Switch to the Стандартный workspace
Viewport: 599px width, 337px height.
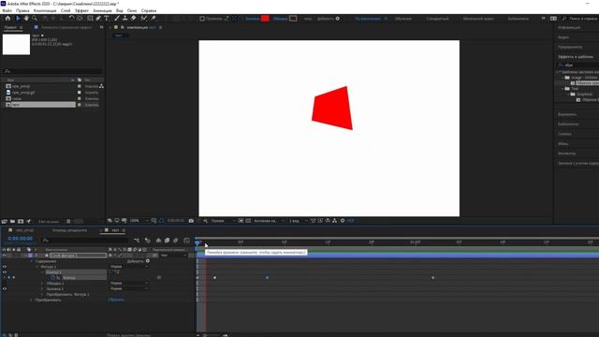(x=437, y=19)
